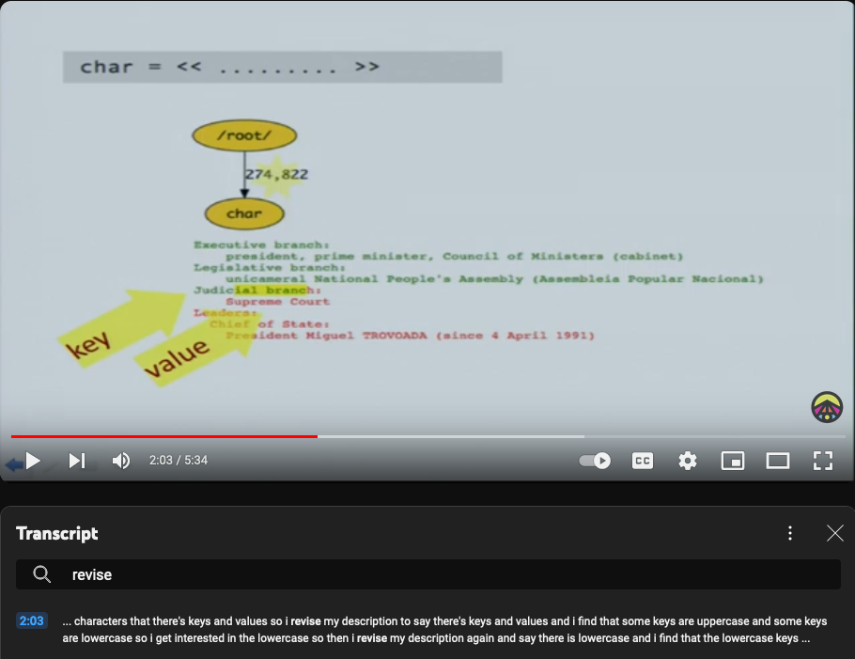Enter fullscreen mode

823,461
